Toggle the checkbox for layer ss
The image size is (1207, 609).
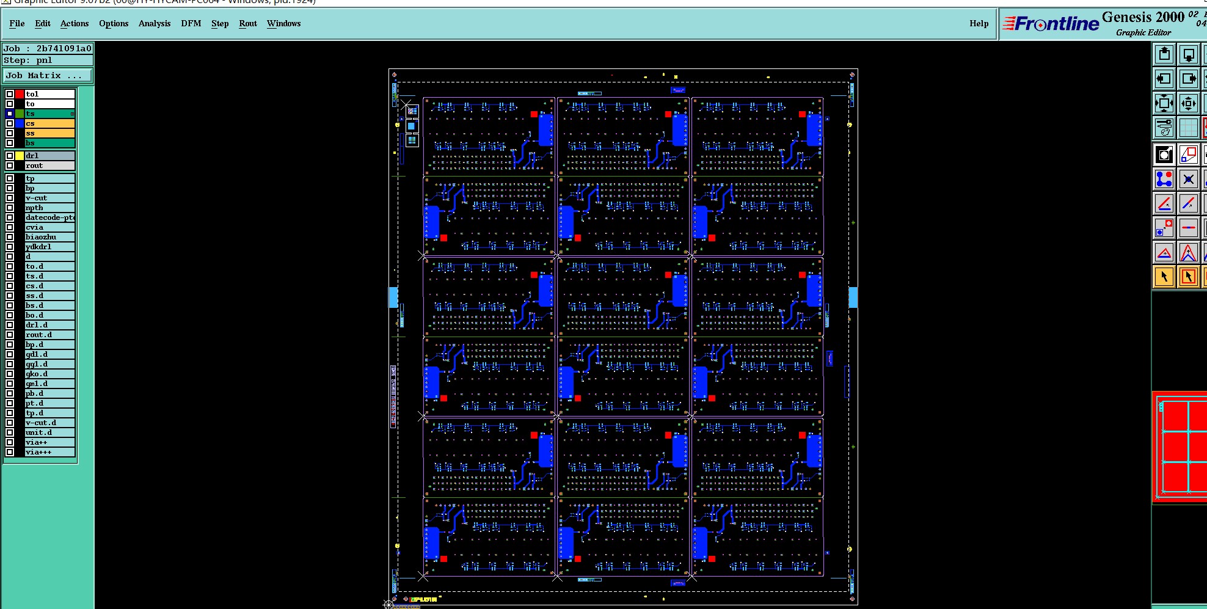click(x=10, y=133)
